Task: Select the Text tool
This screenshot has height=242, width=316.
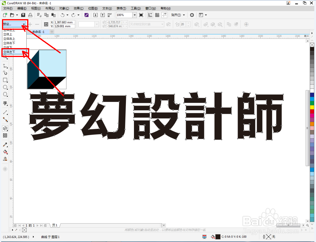Action: [x=5, y=103]
